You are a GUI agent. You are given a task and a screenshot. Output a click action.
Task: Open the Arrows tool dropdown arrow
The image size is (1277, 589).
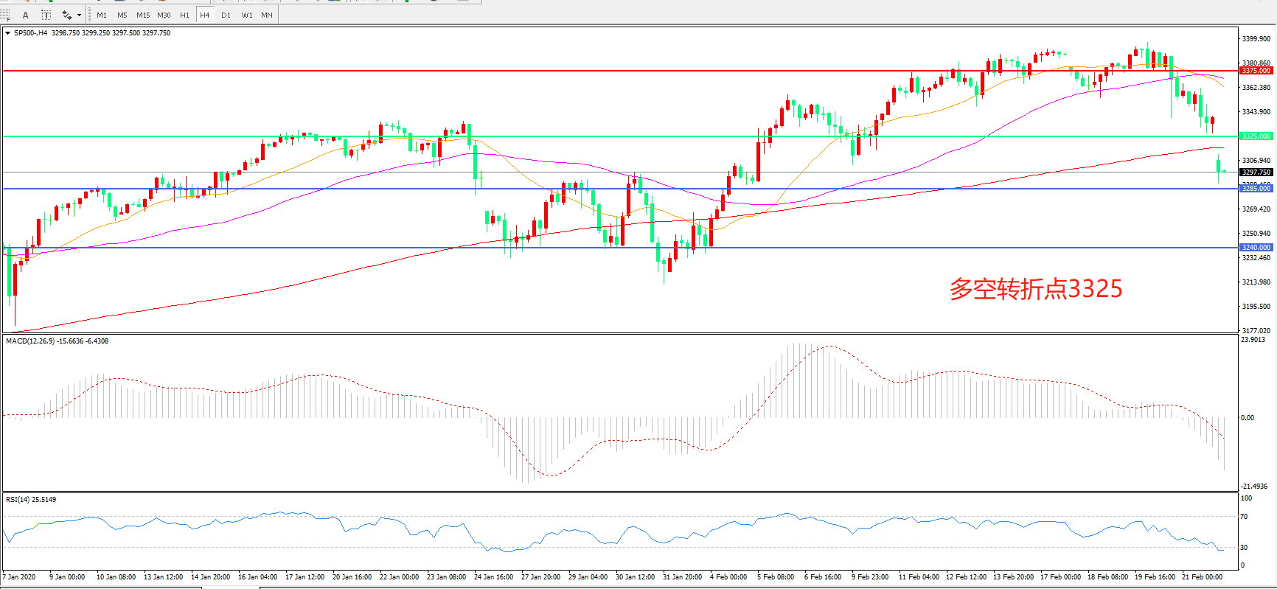(x=79, y=15)
